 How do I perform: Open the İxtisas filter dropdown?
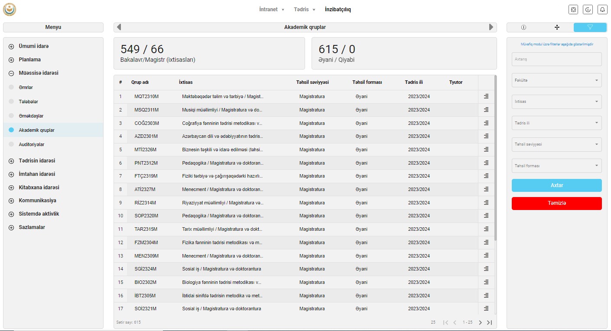pos(557,102)
